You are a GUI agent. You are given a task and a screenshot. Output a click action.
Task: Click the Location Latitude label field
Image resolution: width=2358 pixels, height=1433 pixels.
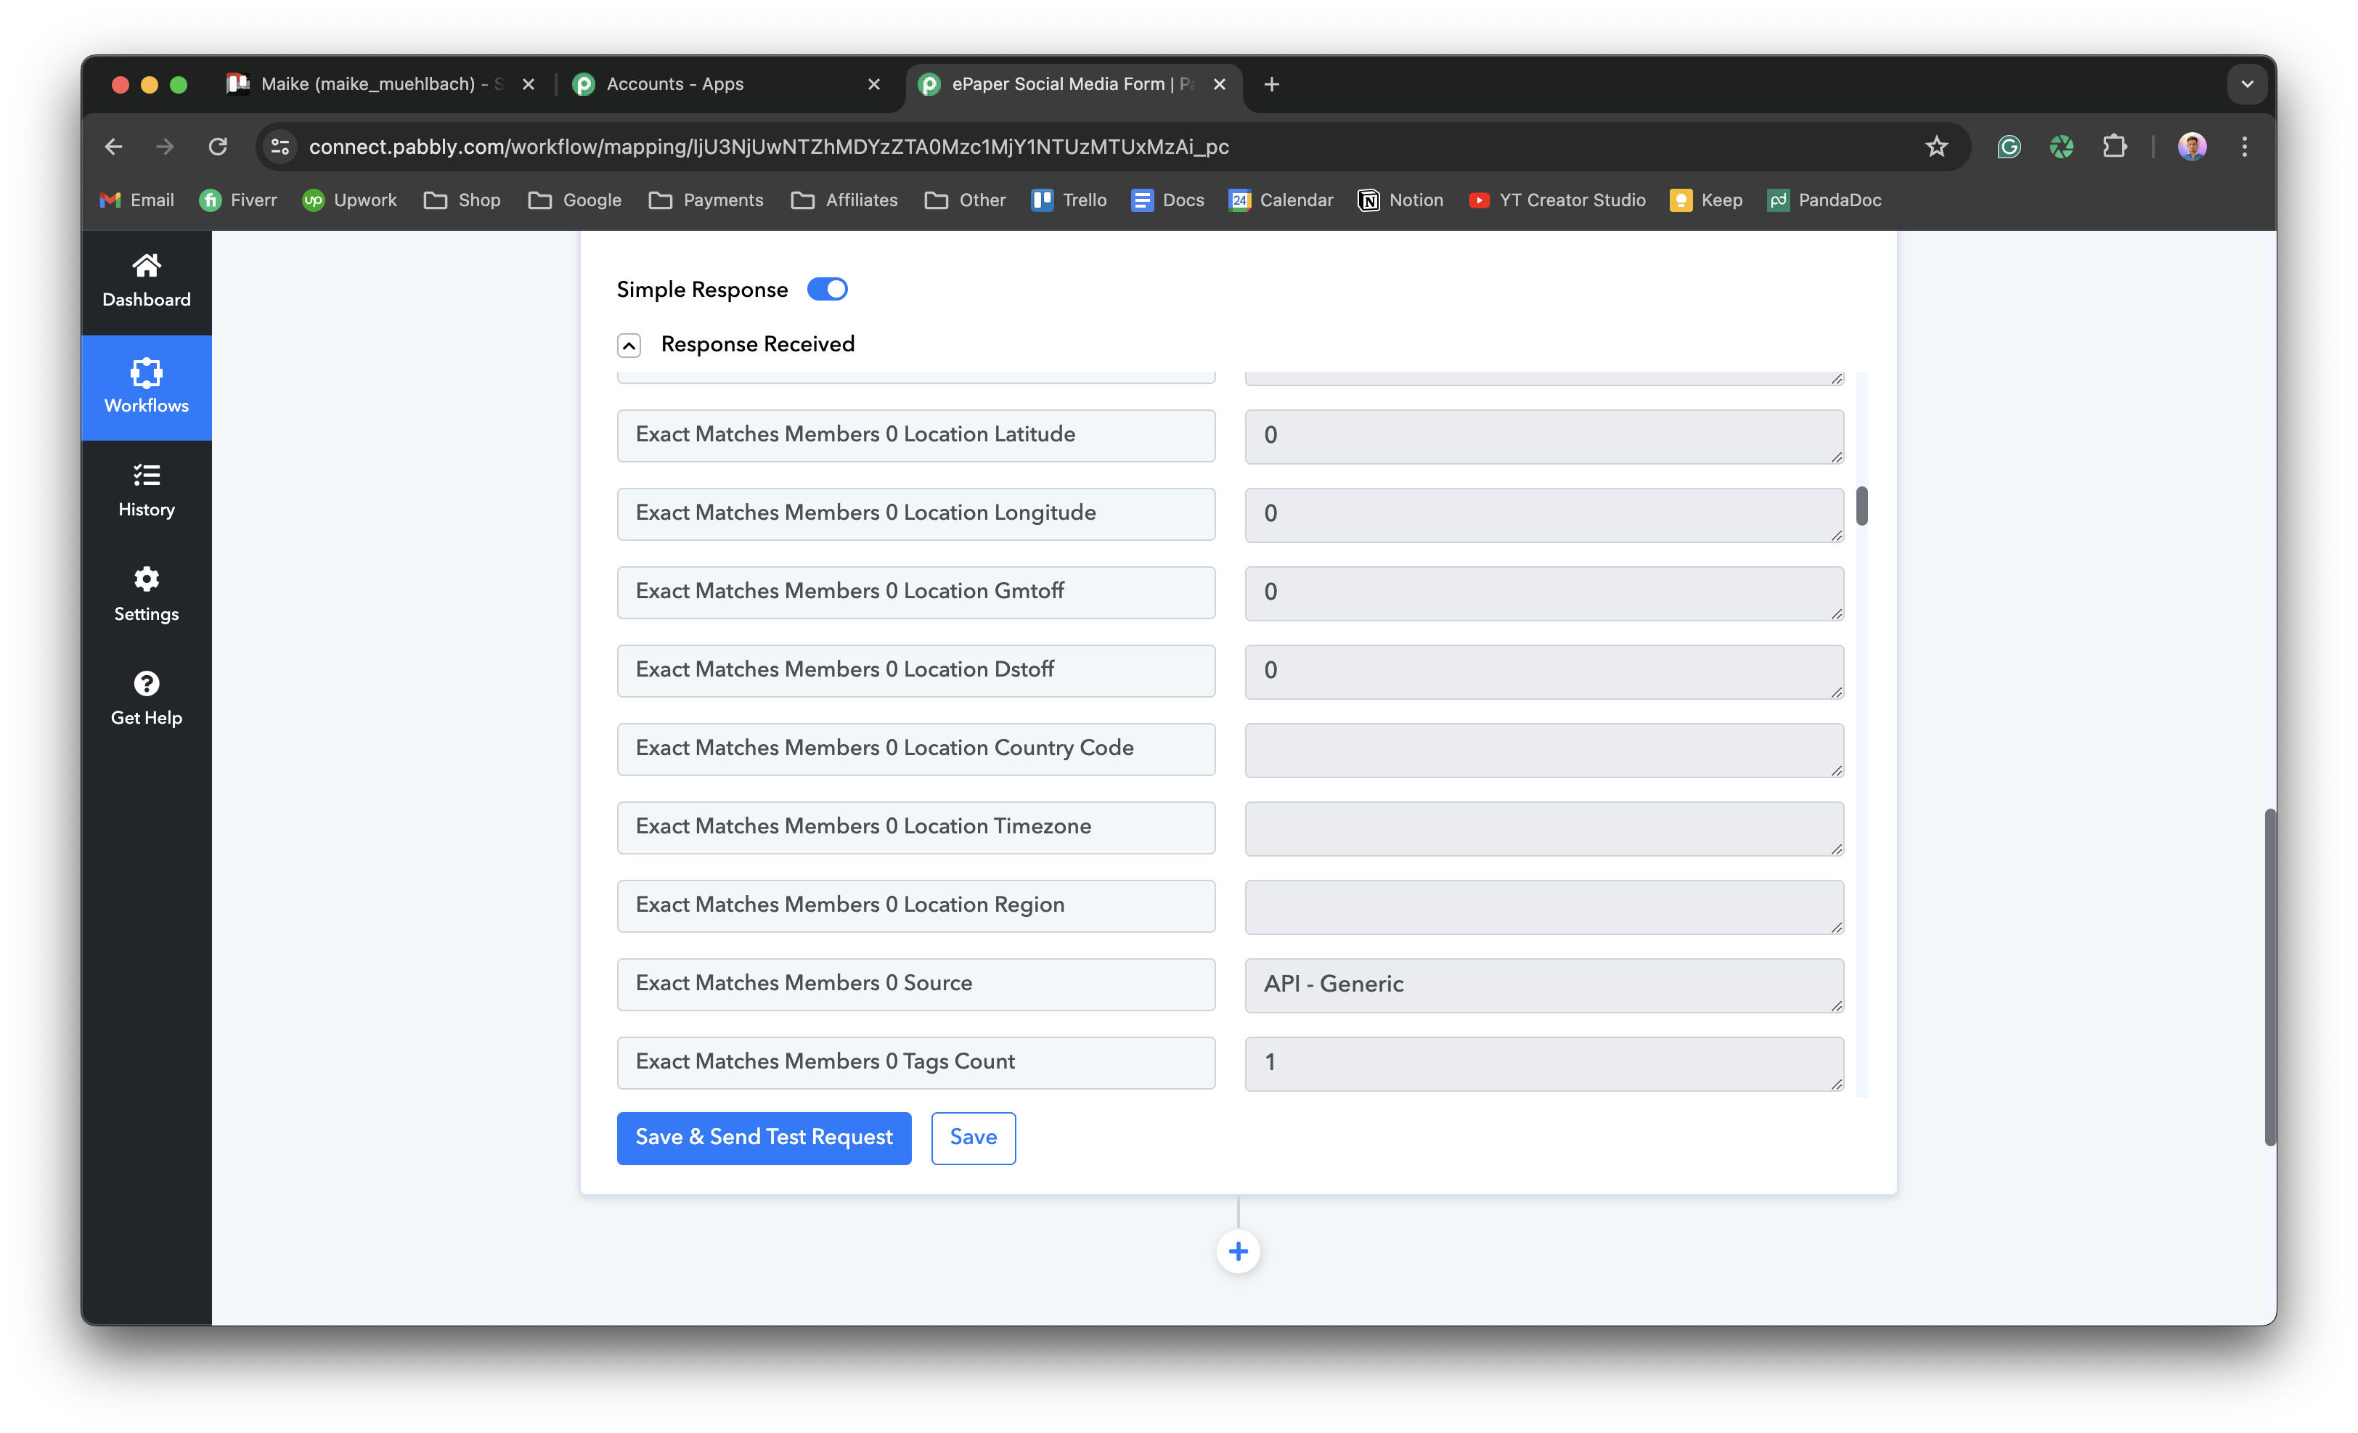pyautogui.click(x=916, y=436)
